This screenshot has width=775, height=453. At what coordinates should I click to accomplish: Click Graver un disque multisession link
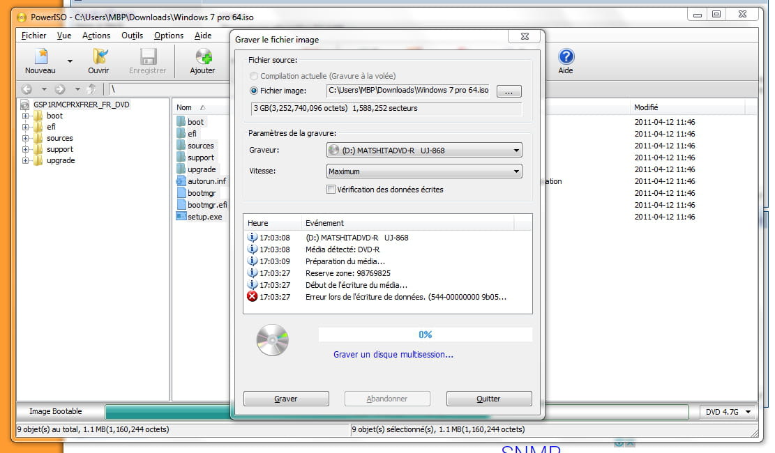(393, 355)
